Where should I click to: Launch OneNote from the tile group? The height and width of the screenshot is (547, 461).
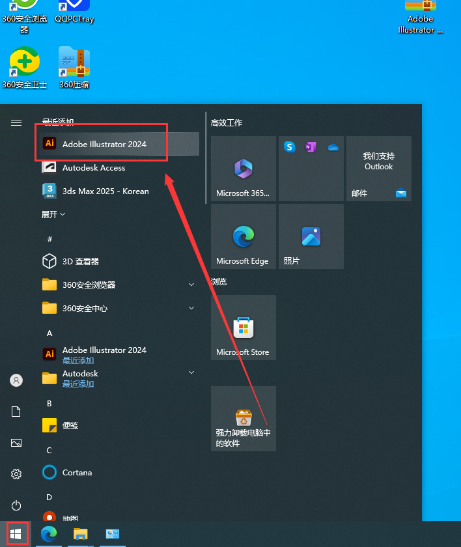point(311,147)
